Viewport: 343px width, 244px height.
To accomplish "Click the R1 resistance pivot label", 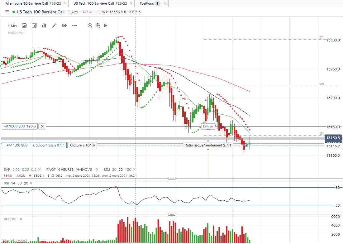I will pyautogui.click(x=321, y=37).
